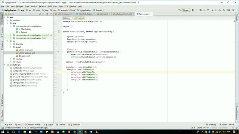The height and width of the screenshot is (134, 239).
Task: Open the Run tool window
Action: (x=8, y=125)
